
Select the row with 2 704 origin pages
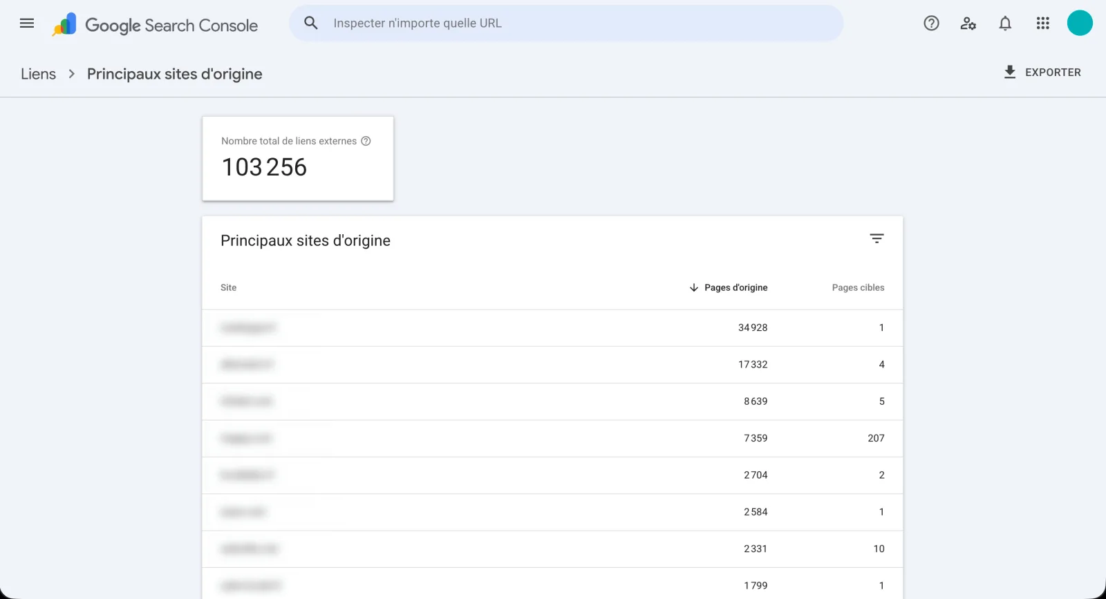tap(552, 475)
